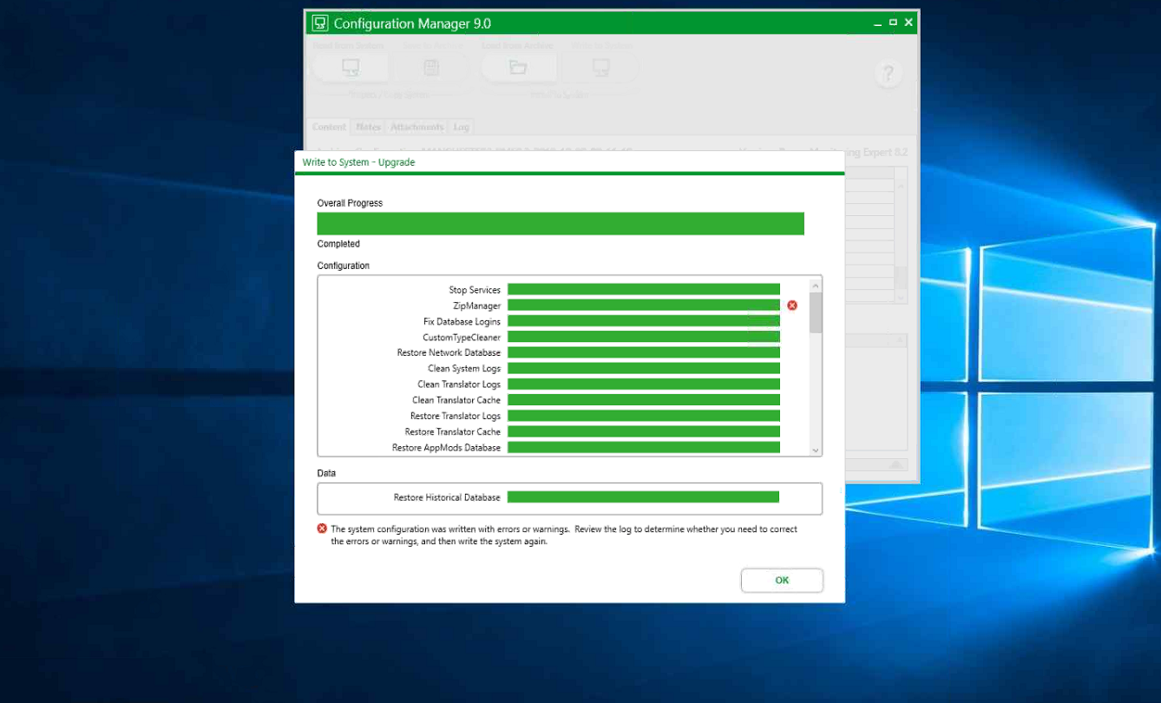Screen dimensions: 1161x703
Task: Close the Configuration Manager window
Action: coord(908,23)
